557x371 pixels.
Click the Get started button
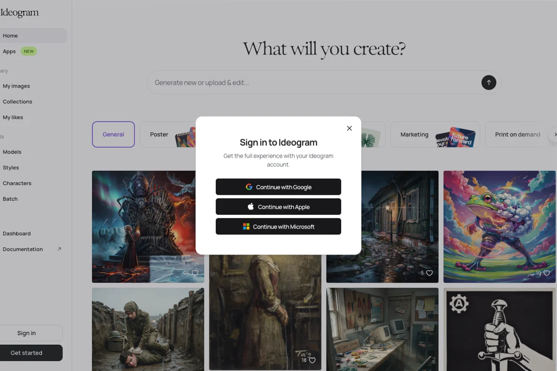31,353
